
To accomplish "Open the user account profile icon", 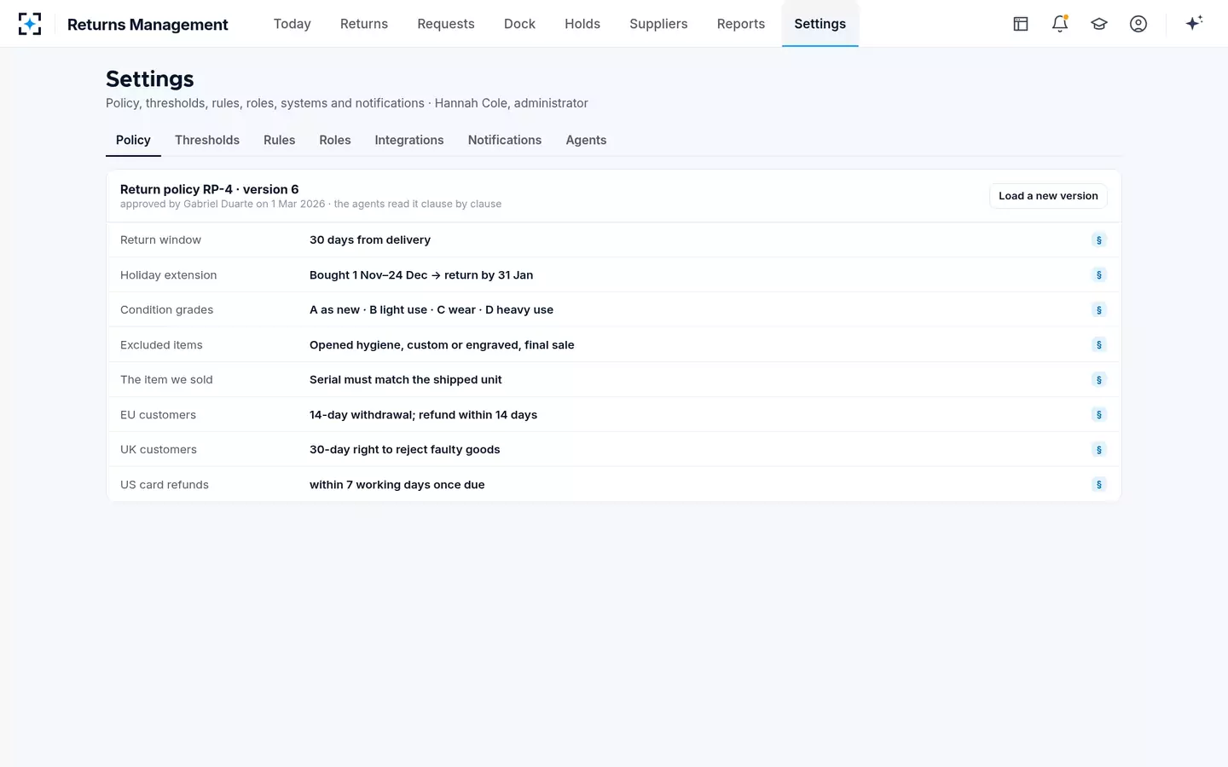I will [x=1138, y=24].
